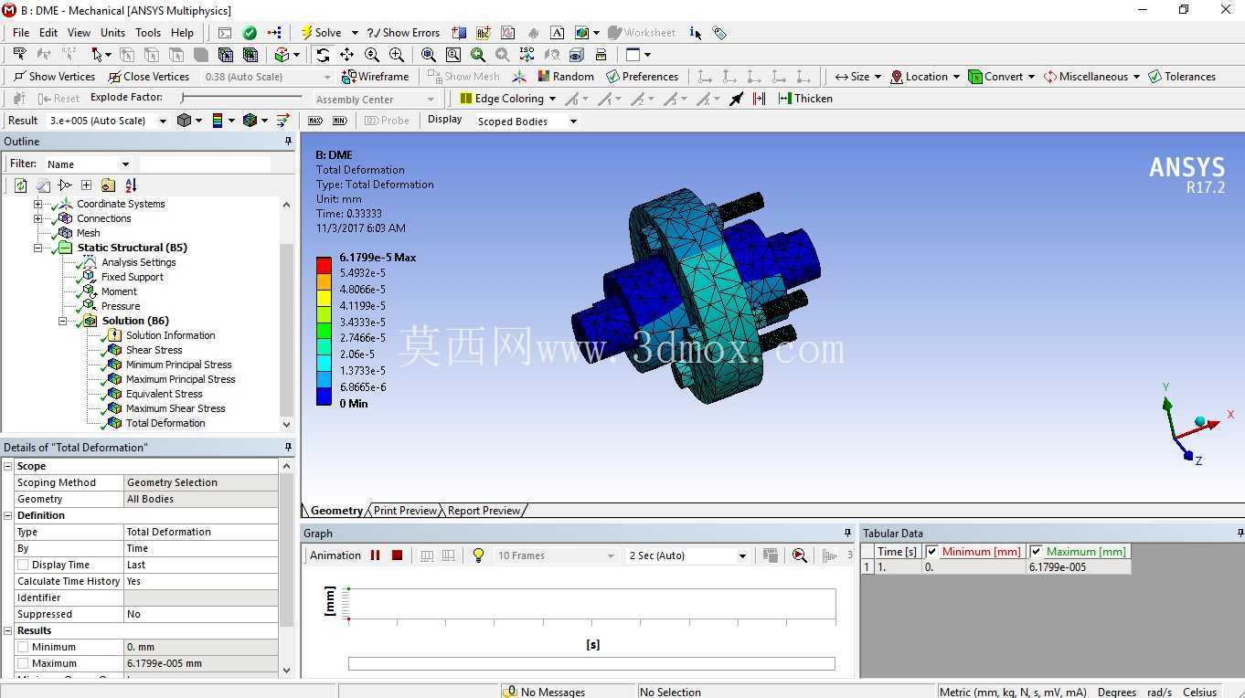Viewport: 1245px width, 698px height.
Task: Collapse the Results section in Details
Action: (8, 630)
